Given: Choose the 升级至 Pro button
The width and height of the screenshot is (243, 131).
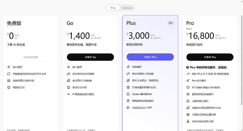Looking at the screenshot, I should point(210,57).
